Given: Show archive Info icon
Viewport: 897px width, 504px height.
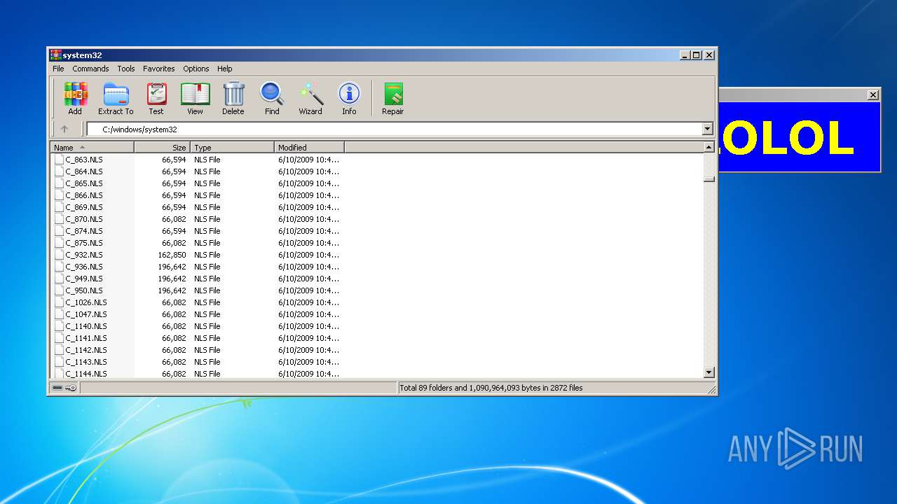Looking at the screenshot, I should click(x=349, y=94).
